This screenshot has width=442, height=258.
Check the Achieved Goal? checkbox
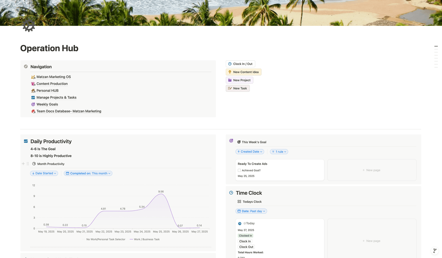[239, 170]
